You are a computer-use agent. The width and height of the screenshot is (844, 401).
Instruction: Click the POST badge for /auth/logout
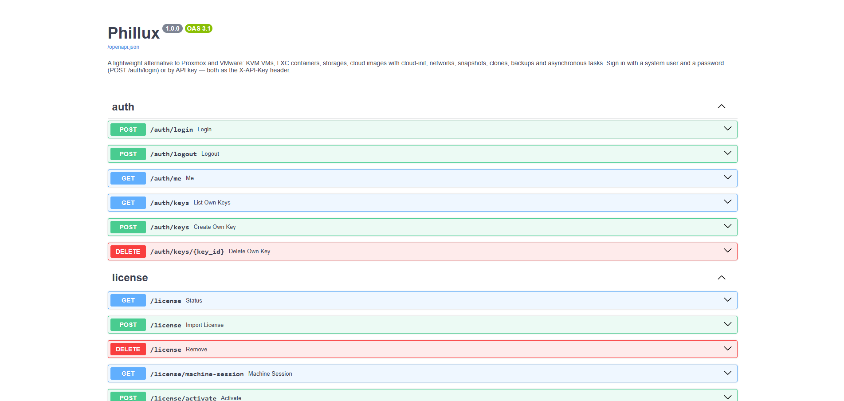click(x=128, y=154)
